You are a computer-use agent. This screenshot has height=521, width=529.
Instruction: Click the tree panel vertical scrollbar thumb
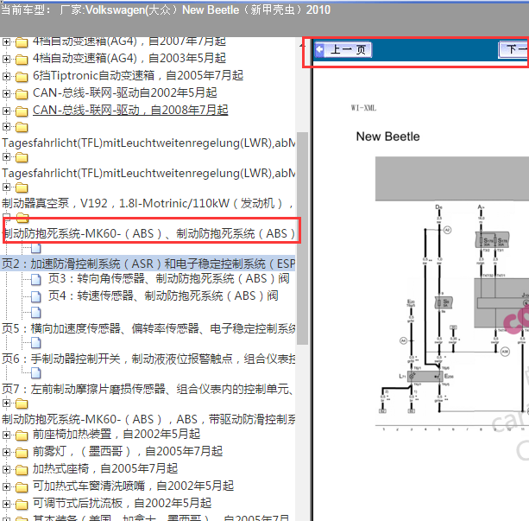pos(302,238)
